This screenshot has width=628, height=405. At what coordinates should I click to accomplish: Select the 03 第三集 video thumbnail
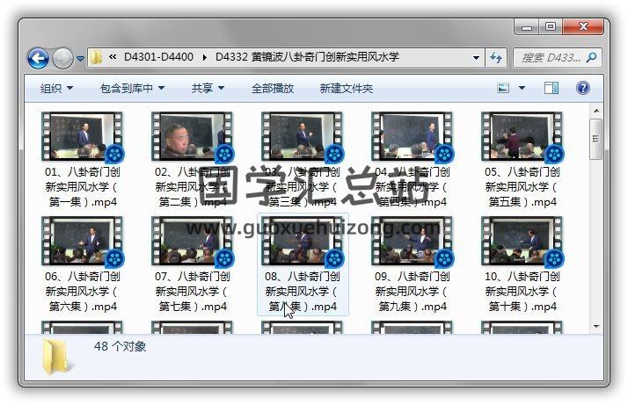[302, 136]
